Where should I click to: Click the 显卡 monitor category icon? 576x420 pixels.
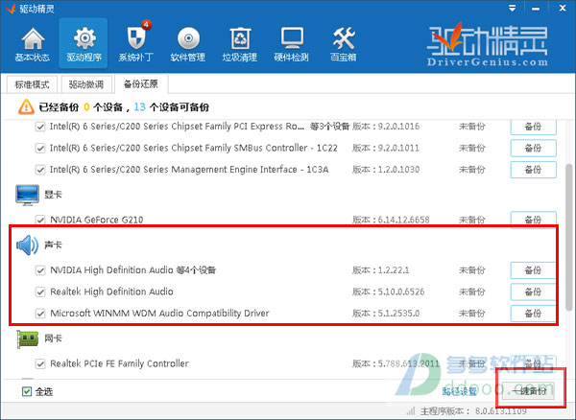[x=27, y=195]
